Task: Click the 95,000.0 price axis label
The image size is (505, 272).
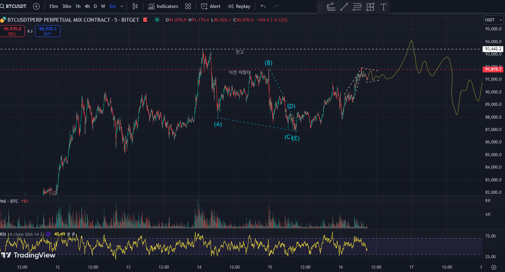Action: pyautogui.click(x=493, y=29)
